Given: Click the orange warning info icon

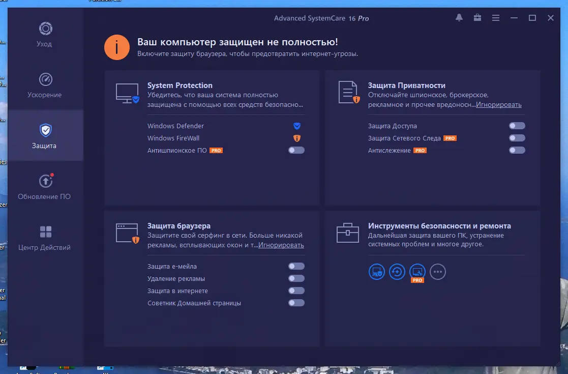Looking at the screenshot, I should pyautogui.click(x=117, y=47).
